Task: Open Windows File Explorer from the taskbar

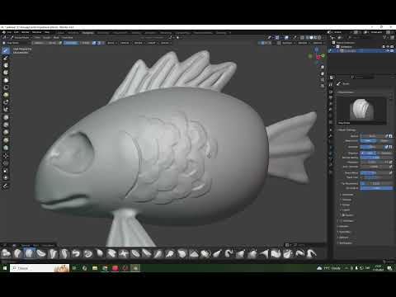Action: [95, 268]
